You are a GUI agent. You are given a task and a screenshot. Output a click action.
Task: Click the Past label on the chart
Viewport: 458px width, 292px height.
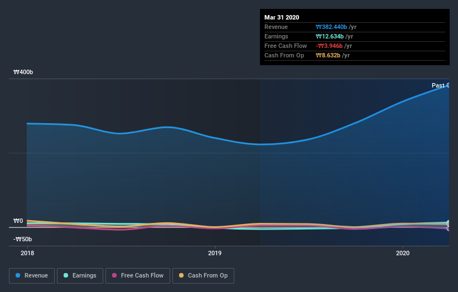pos(438,85)
